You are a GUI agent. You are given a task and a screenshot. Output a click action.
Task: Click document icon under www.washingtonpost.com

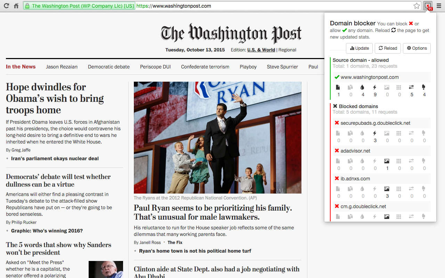[338, 87]
